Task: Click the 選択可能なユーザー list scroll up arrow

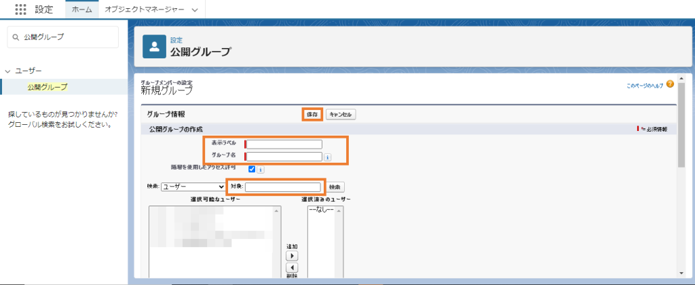Action: pyautogui.click(x=277, y=210)
